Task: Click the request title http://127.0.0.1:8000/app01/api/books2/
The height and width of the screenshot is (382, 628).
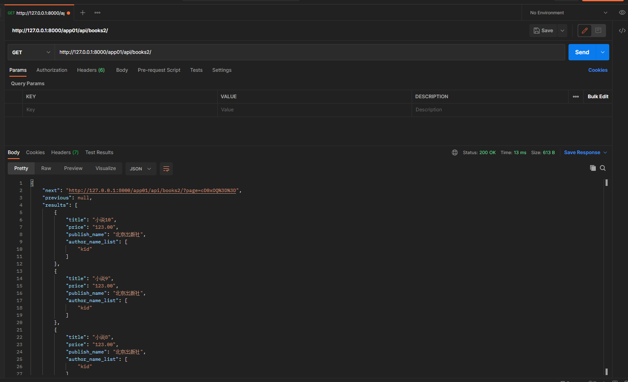Action: coord(60,31)
